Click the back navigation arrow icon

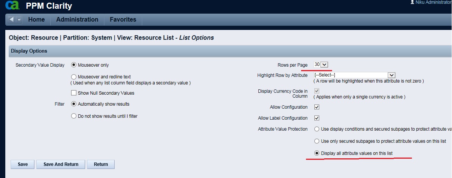click(11, 20)
